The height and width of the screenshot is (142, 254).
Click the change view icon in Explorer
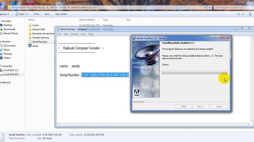[239, 14]
